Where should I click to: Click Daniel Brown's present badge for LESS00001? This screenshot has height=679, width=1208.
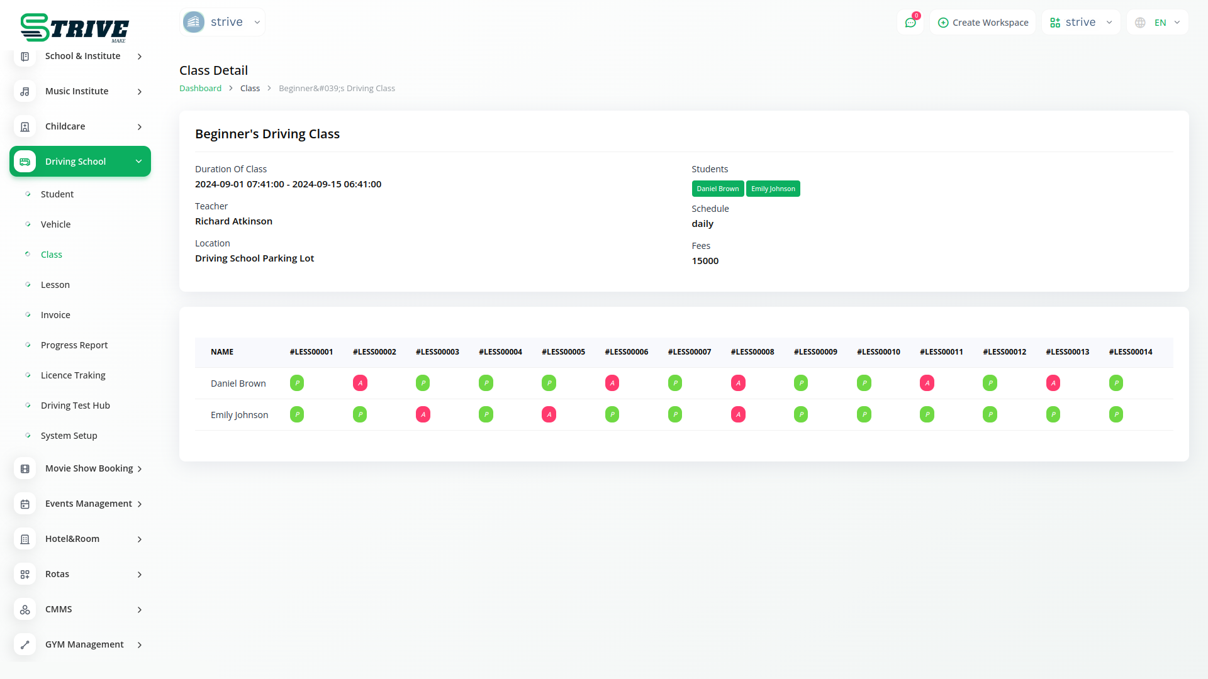297,383
